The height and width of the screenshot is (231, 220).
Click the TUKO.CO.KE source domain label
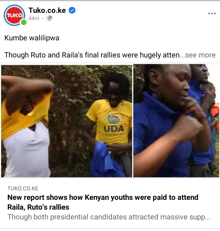click(x=23, y=189)
